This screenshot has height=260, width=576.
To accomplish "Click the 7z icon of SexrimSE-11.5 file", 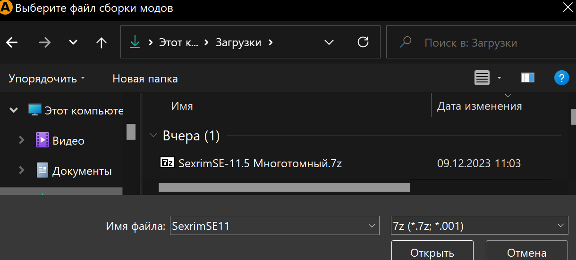I will pyautogui.click(x=167, y=163).
